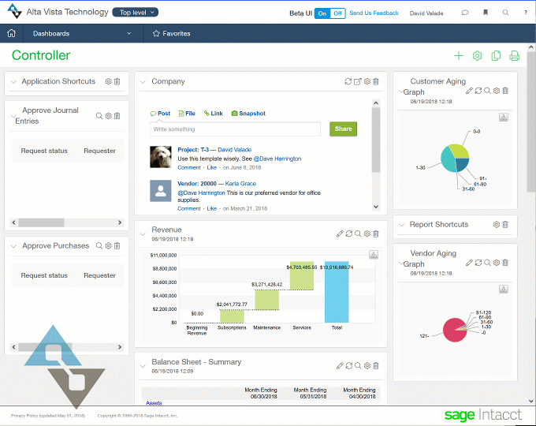The image size is (536, 426).
Task: Zoom the Vendor Aging Graph magnifier
Action: tap(487, 263)
